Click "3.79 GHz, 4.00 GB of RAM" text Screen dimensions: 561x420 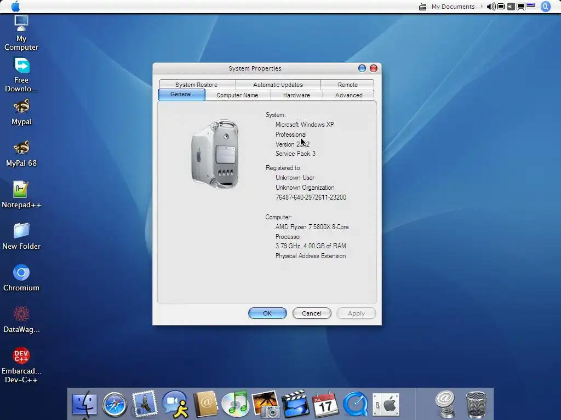[311, 246]
